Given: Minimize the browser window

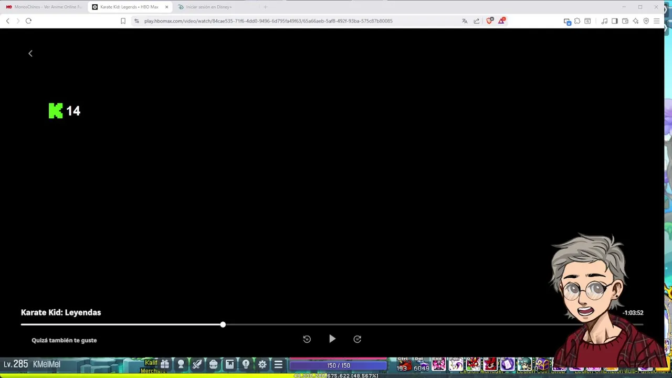Looking at the screenshot, I should coord(624,7).
